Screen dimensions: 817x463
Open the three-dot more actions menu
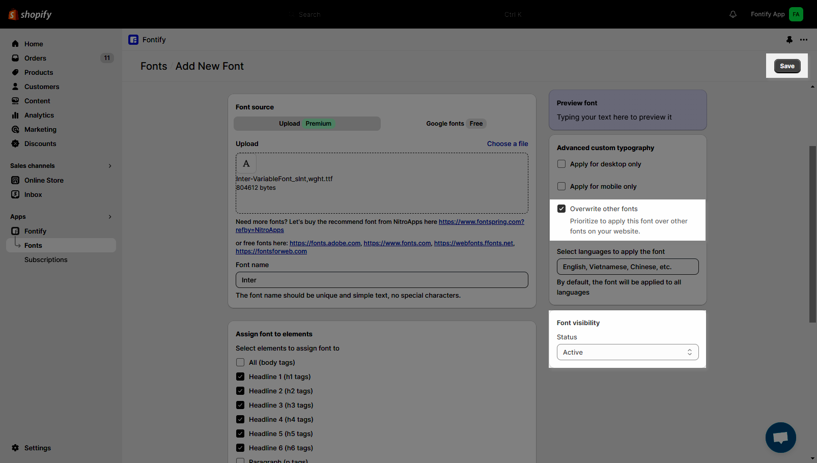(x=804, y=40)
